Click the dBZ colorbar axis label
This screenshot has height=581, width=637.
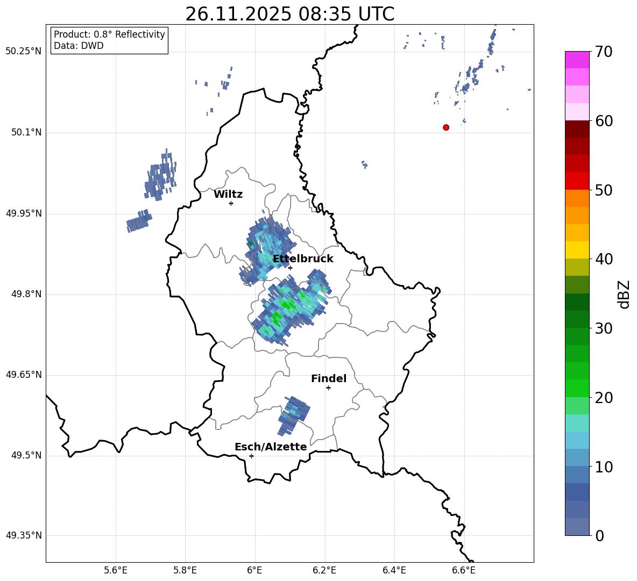(624, 294)
